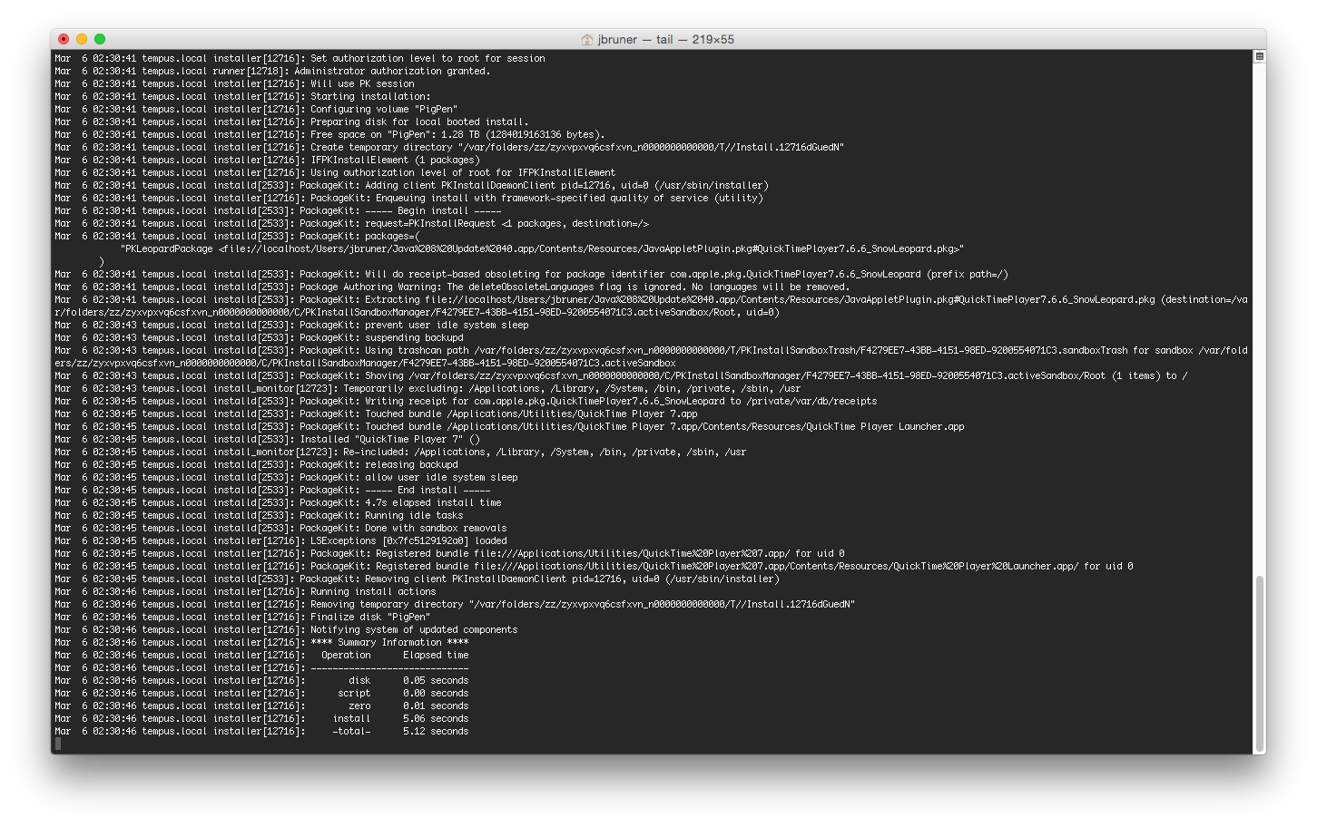Viewport: 1317px width, 827px height.
Task: Click 'zero 0.01 seconds' summary row
Action: click(x=261, y=705)
